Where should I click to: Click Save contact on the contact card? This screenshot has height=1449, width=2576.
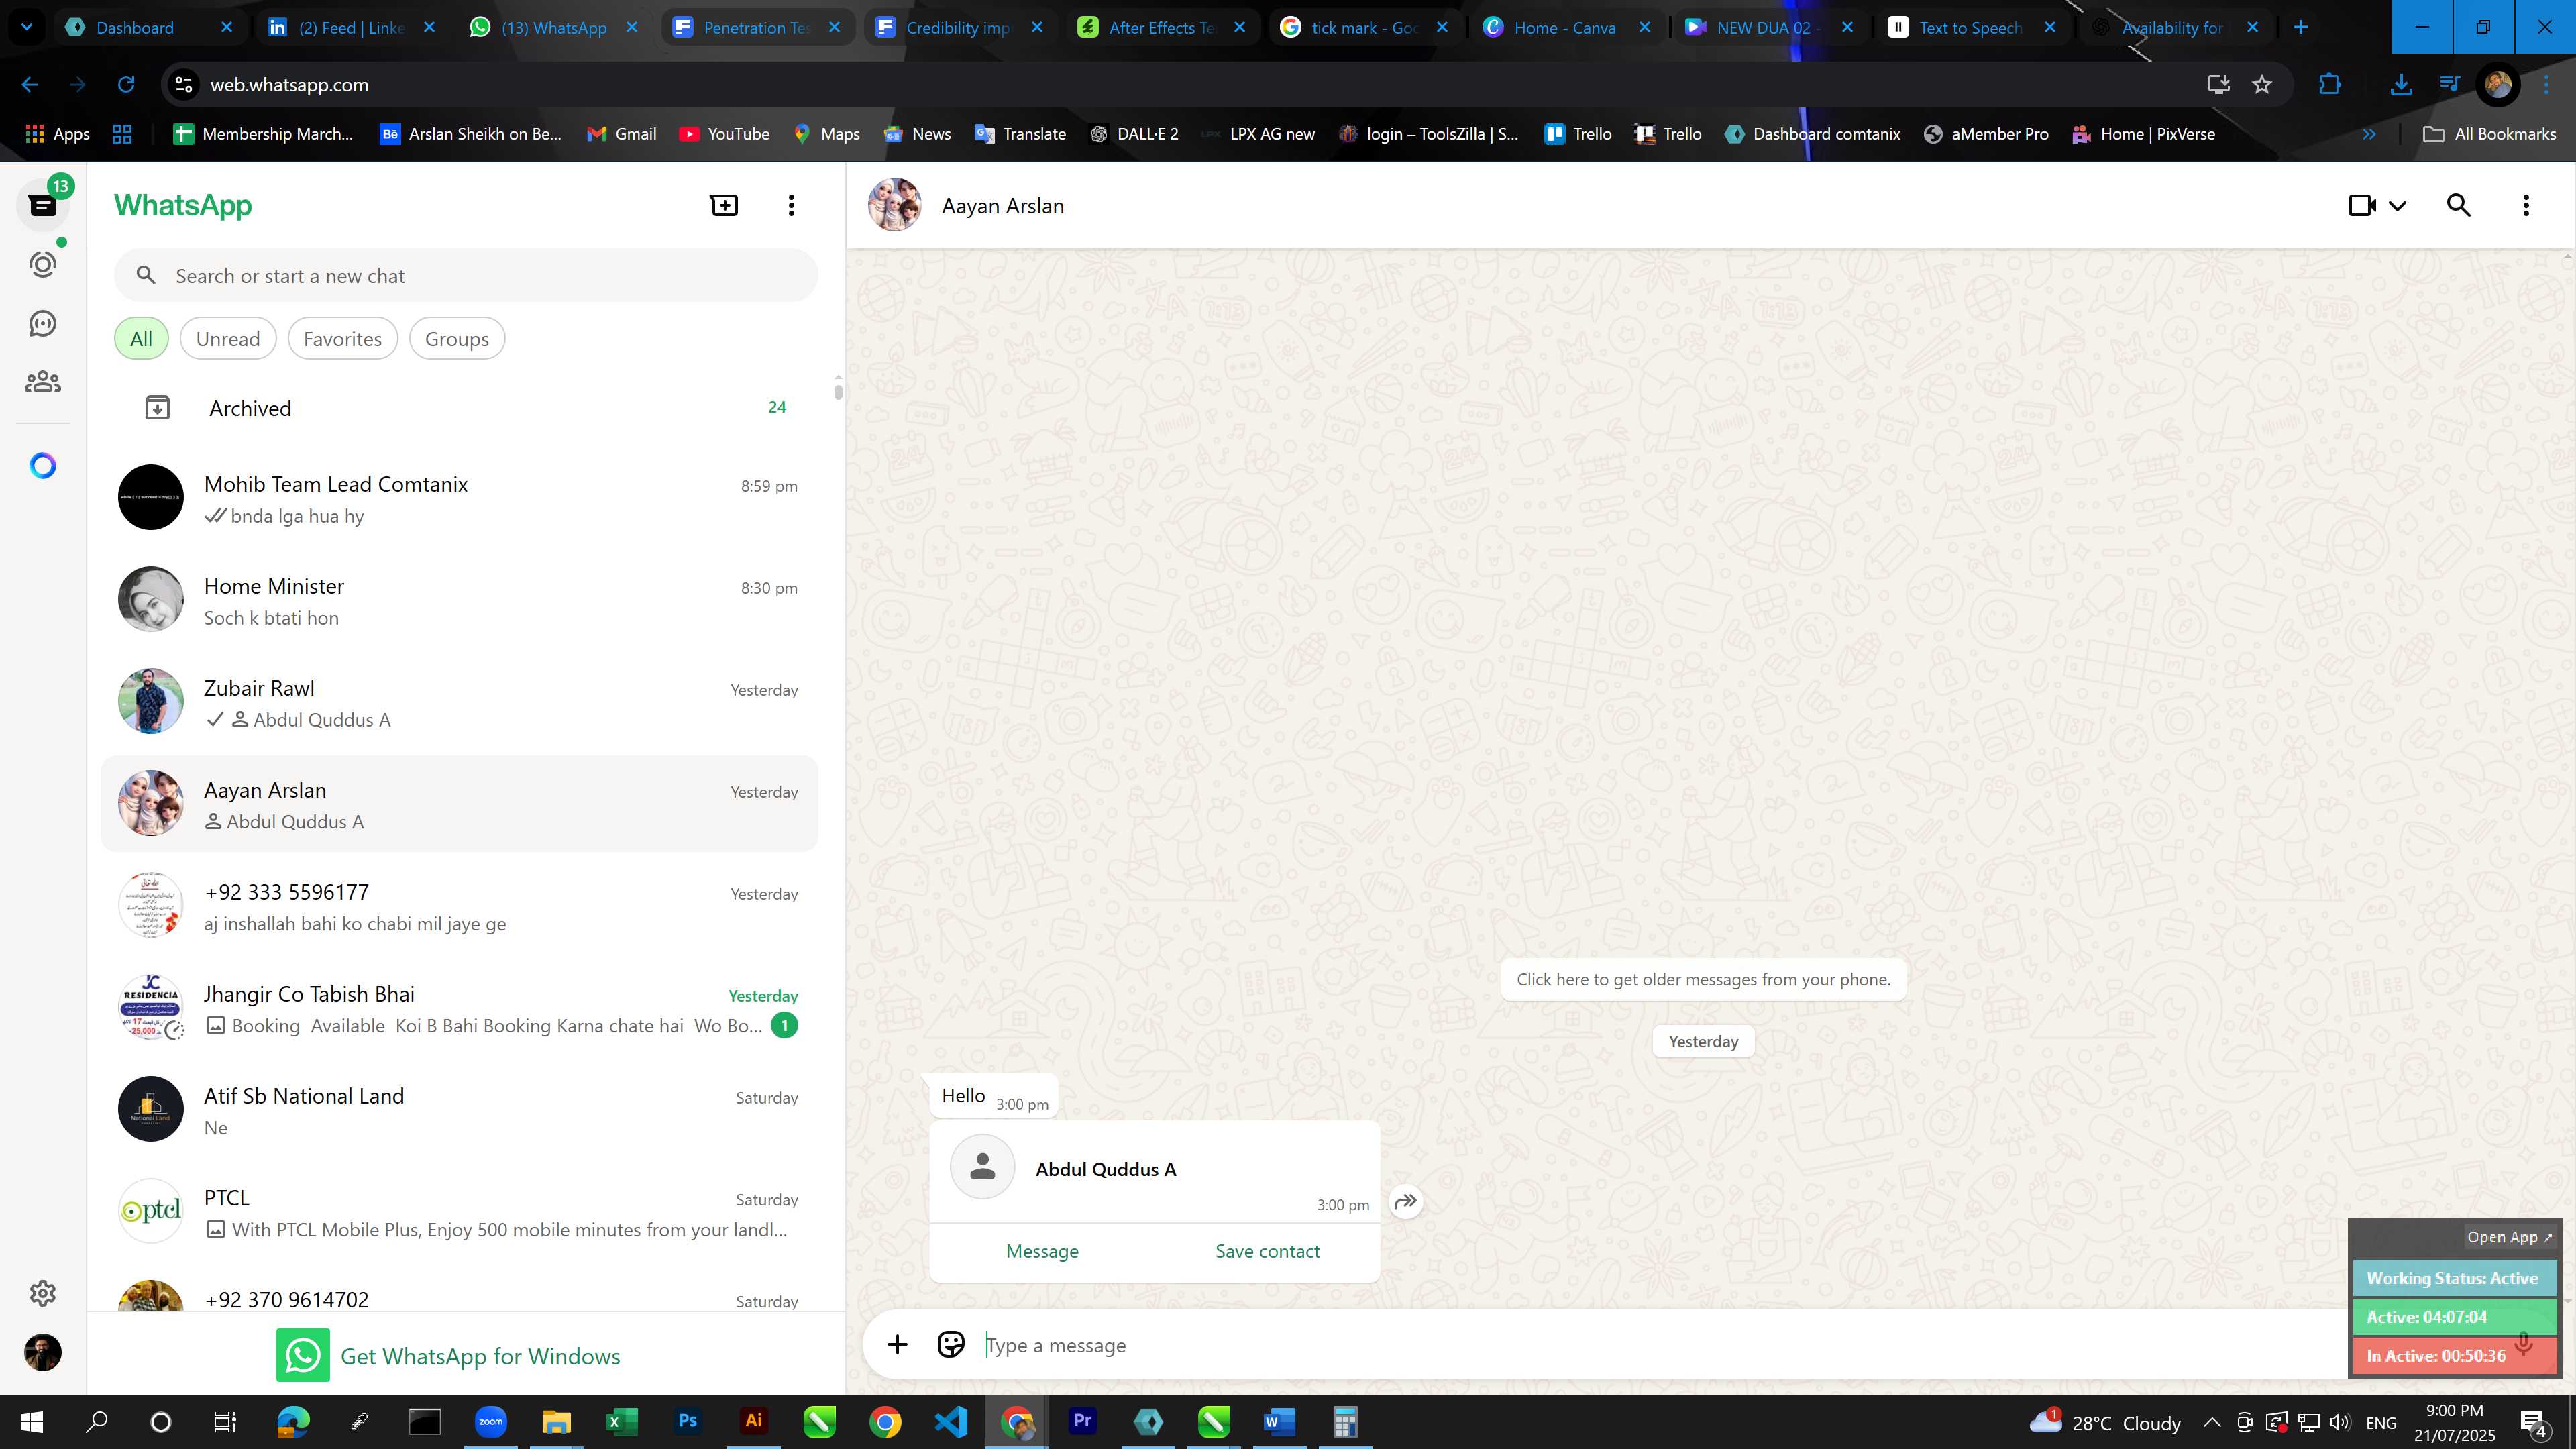click(1267, 1252)
